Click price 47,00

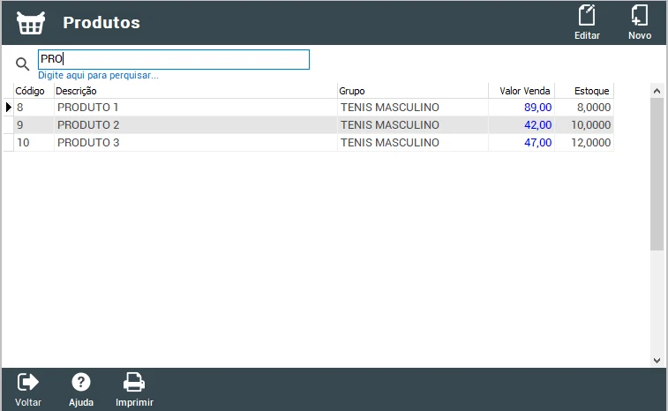[x=537, y=142]
